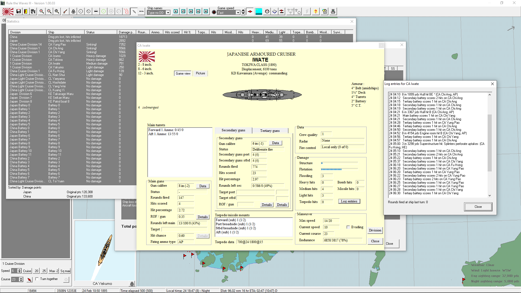Select the Picture button
This screenshot has height=293, width=521.
point(201,74)
